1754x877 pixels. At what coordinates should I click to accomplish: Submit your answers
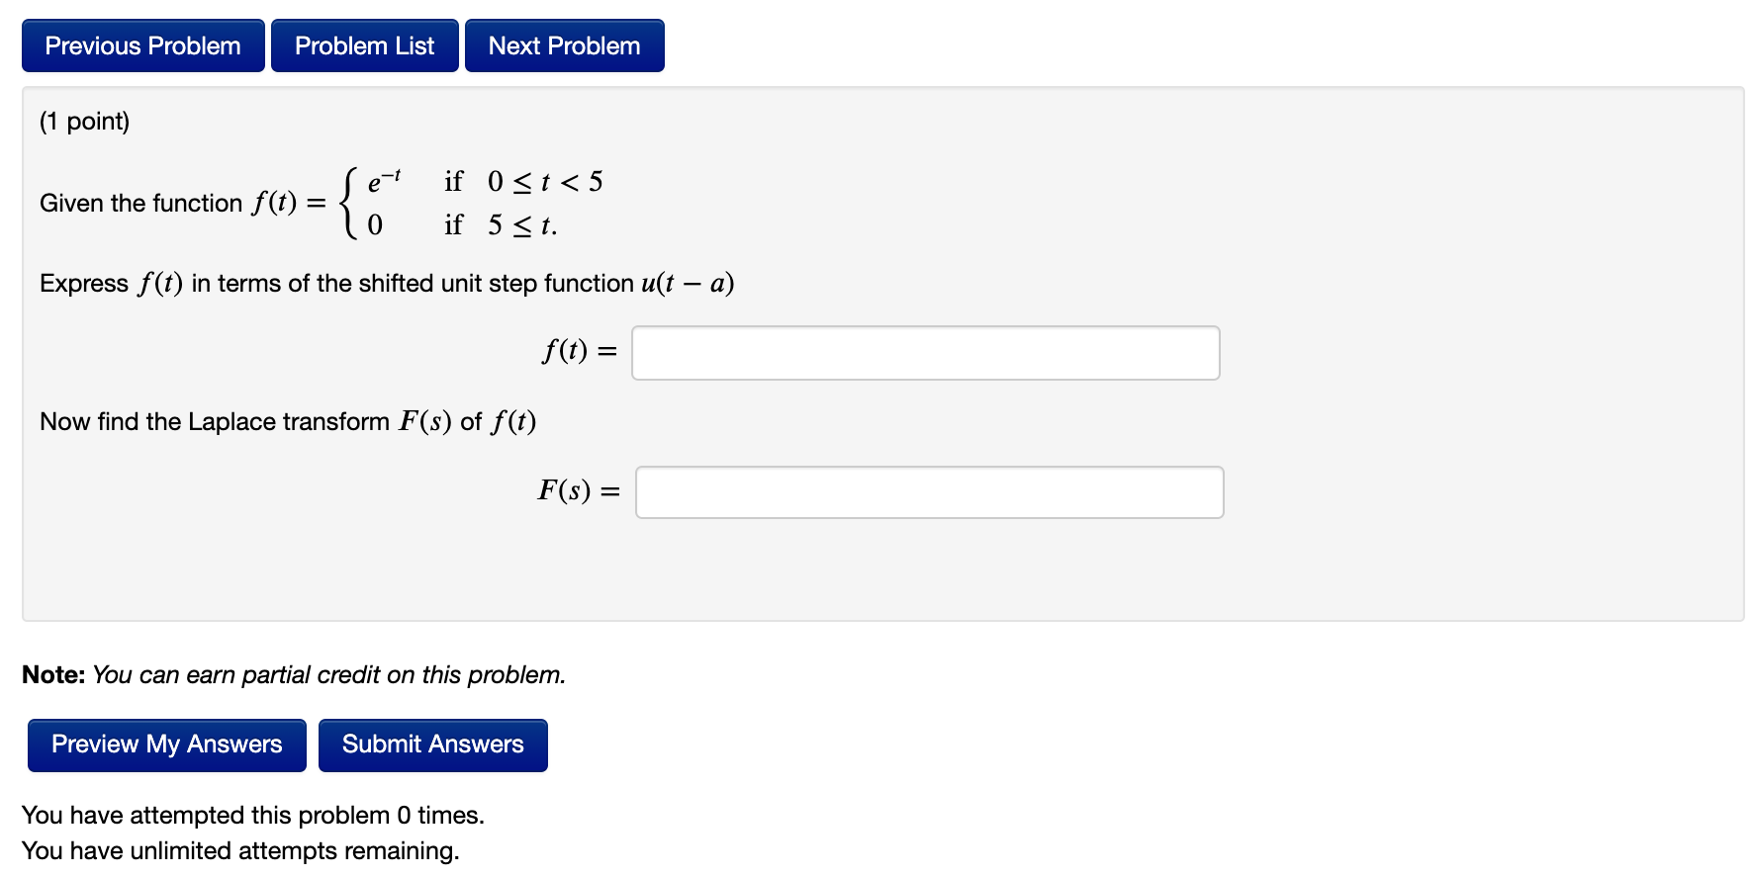click(x=432, y=745)
